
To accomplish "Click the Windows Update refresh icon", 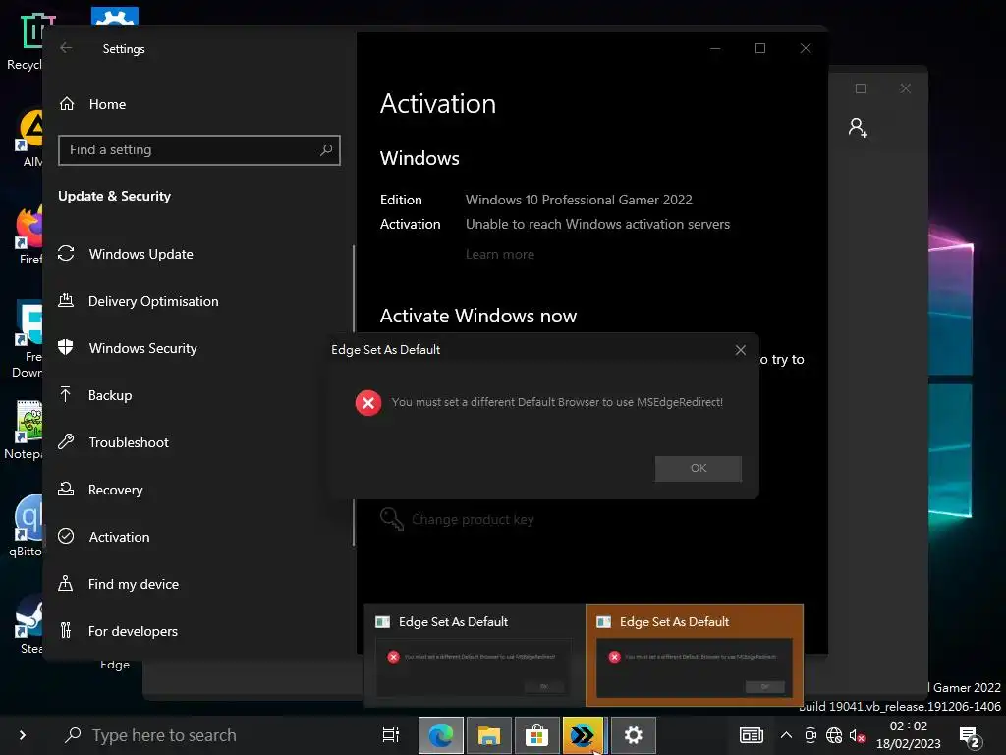I will pos(66,253).
